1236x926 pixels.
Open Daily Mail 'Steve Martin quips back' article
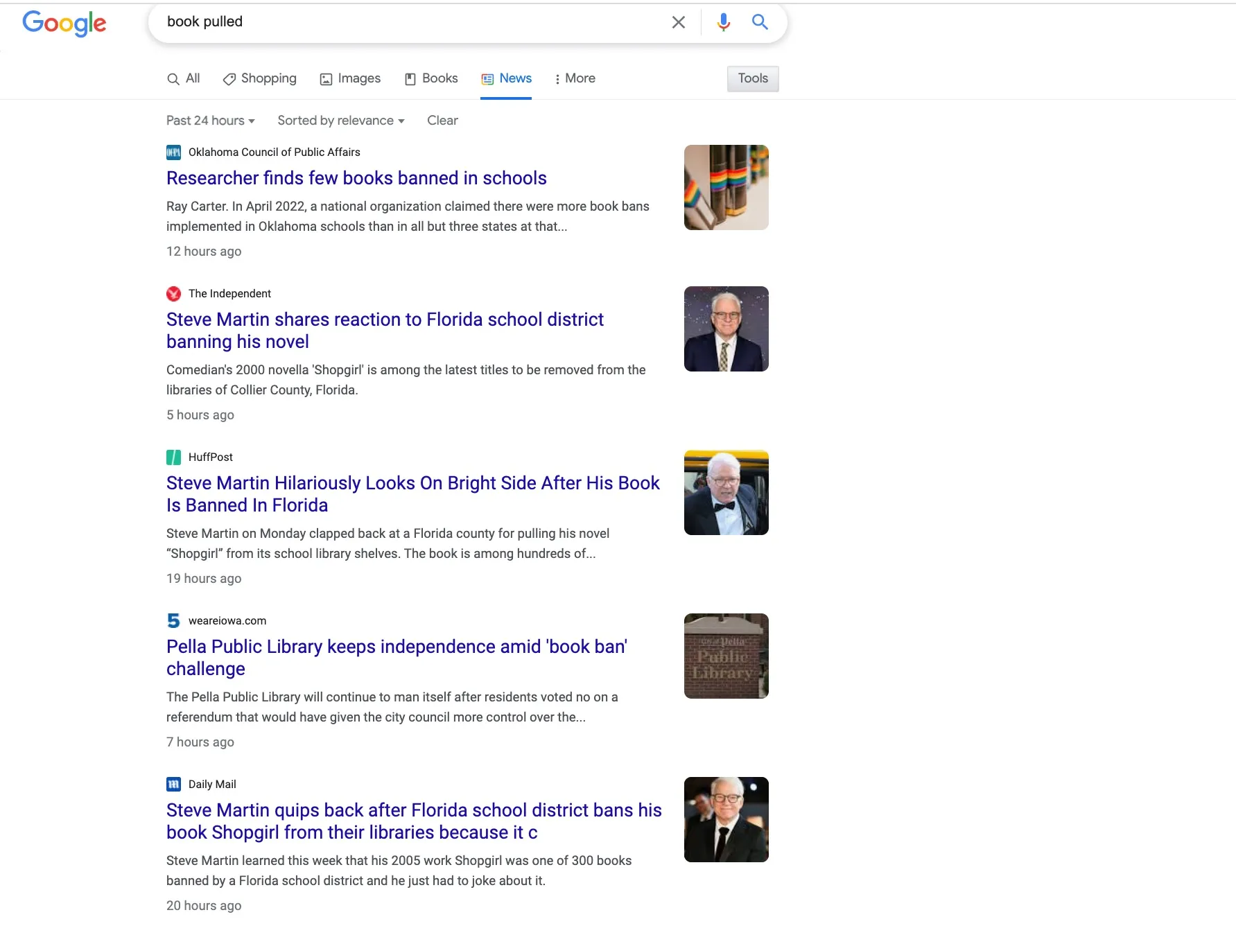414,821
